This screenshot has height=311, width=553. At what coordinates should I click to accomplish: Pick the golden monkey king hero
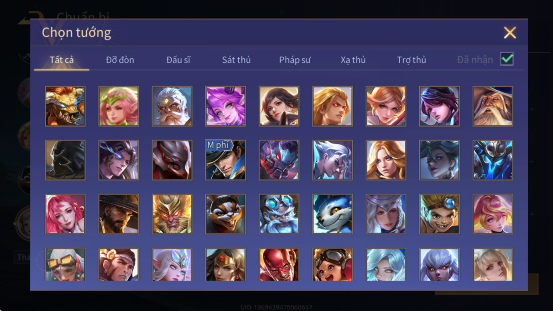pyautogui.click(x=172, y=214)
